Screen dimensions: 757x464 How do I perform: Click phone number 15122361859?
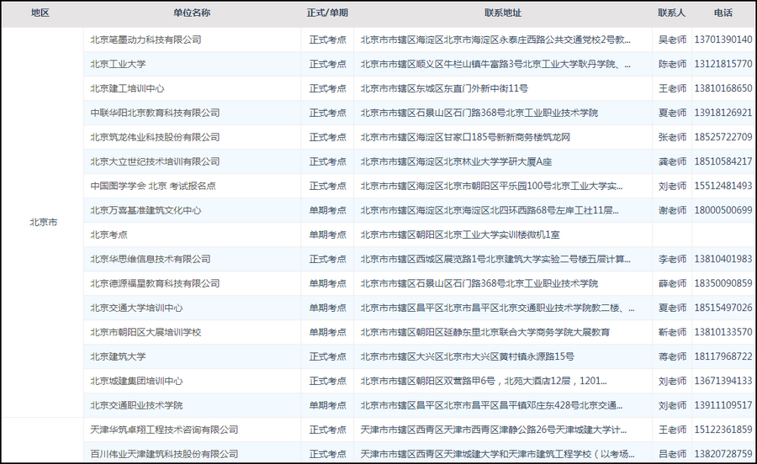coord(723,430)
